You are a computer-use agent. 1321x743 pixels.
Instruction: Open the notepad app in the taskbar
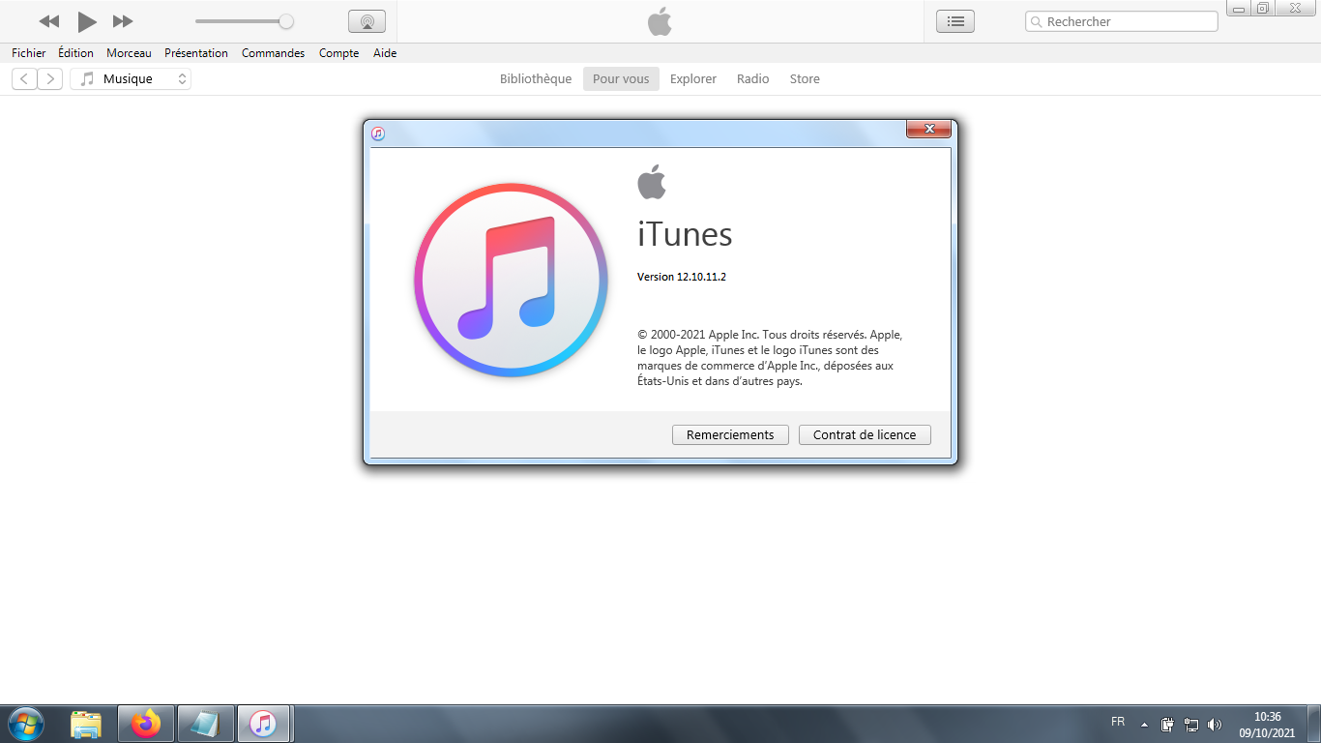point(206,724)
